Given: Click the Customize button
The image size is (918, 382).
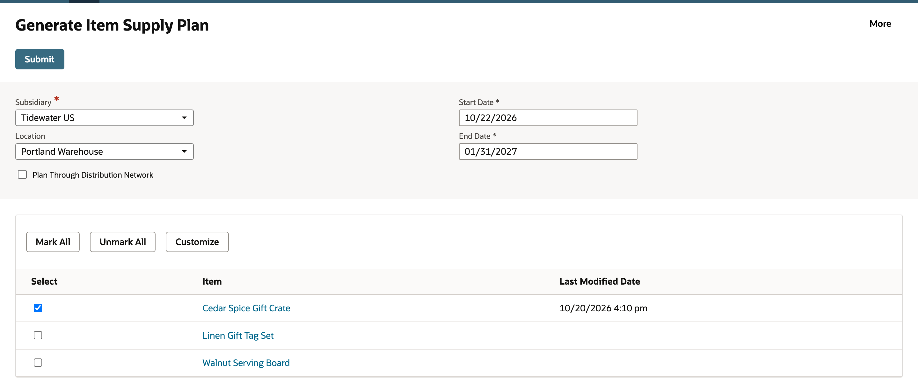Looking at the screenshot, I should (197, 242).
